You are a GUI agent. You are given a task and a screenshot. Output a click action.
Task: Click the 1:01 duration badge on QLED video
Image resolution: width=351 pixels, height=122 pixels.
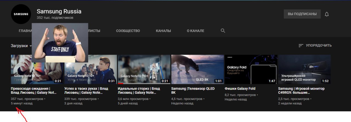pyautogui.click(x=218, y=81)
